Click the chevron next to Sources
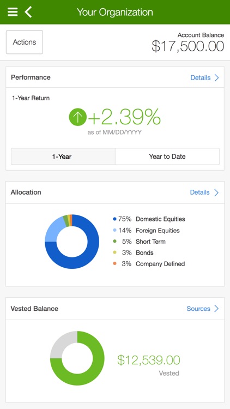Screen dimensions: 230x409 pyautogui.click(x=216, y=309)
